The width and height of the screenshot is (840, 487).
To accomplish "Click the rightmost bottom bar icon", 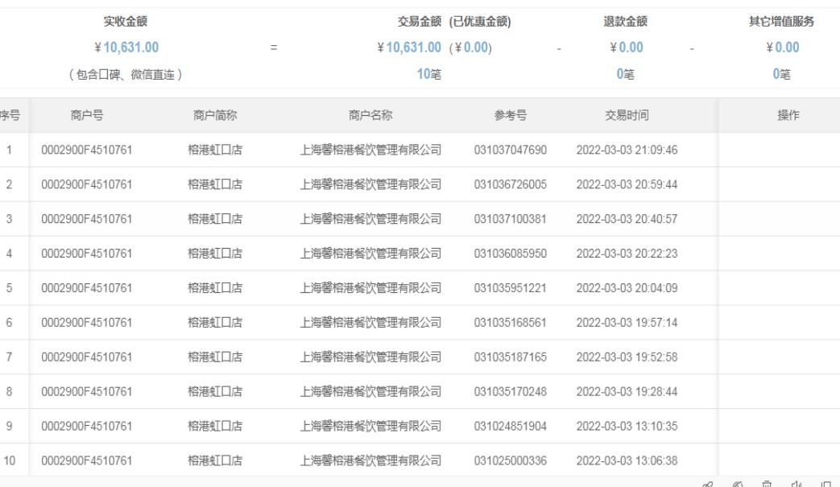I will [826, 484].
